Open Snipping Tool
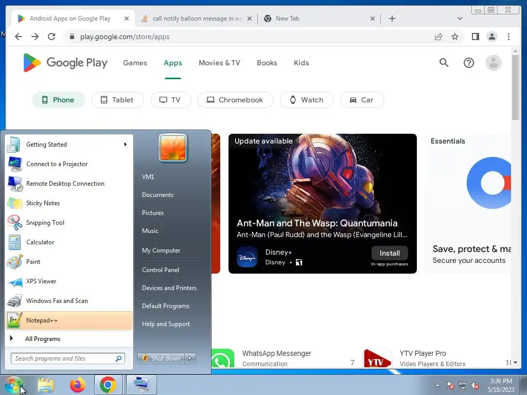Image resolution: width=527 pixels, height=395 pixels. point(69,222)
